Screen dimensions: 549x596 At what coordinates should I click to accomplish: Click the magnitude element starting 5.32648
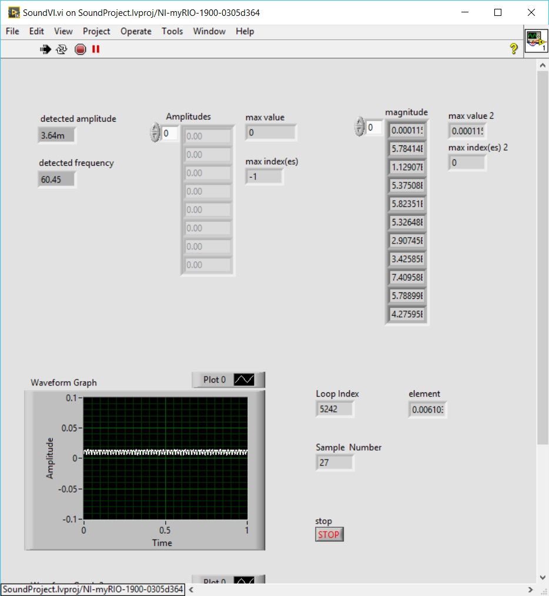[x=407, y=222]
